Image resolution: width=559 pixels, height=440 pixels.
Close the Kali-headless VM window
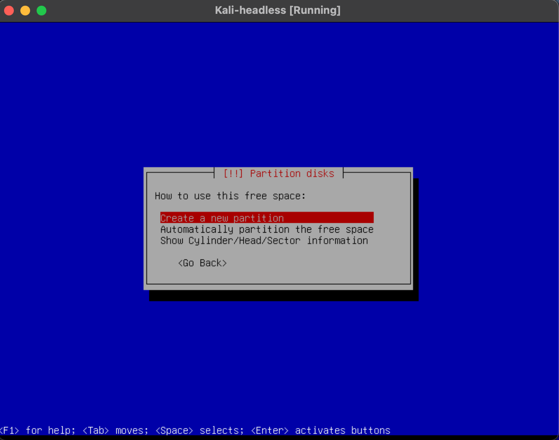(9, 11)
